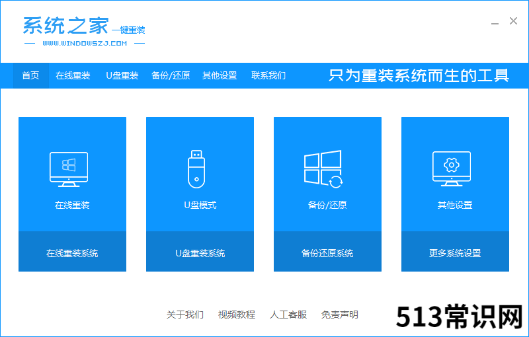Click the Windows logo backup/restore icon
The height and width of the screenshot is (337, 529).
coord(323,169)
